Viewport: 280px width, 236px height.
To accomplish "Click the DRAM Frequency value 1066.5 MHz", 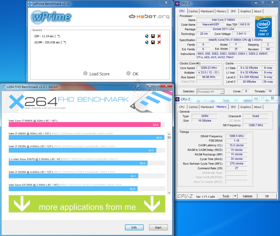I will 236,136.
